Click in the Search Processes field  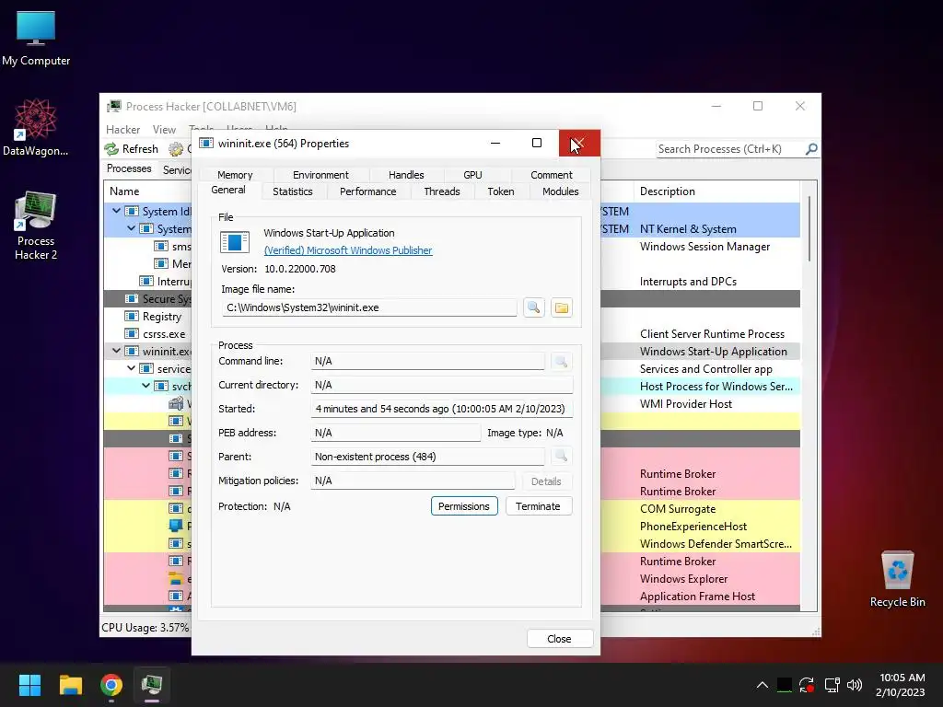point(730,149)
